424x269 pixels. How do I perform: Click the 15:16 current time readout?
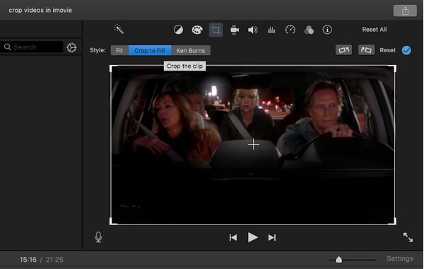(28, 260)
